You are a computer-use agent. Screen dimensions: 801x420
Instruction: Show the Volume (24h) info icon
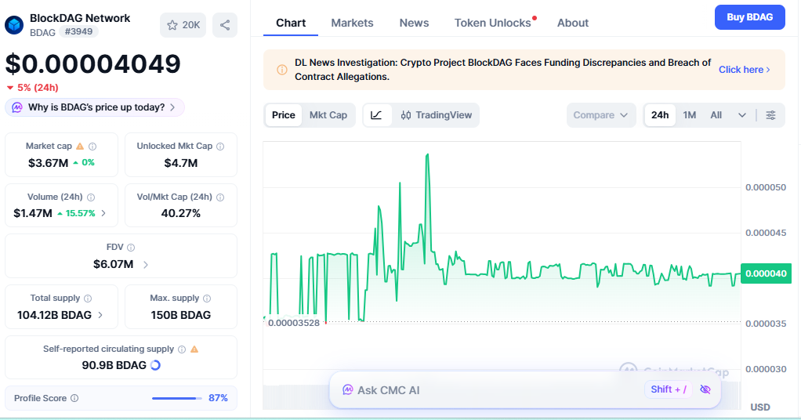pyautogui.click(x=91, y=197)
